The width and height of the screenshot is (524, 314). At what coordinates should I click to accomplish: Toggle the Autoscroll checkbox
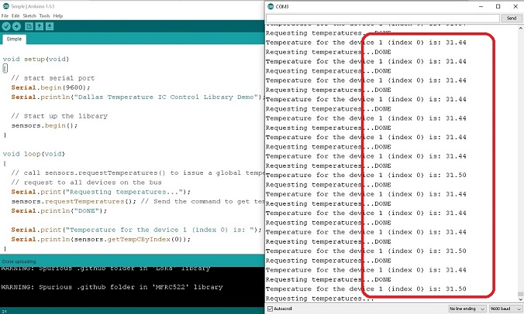tap(271, 309)
